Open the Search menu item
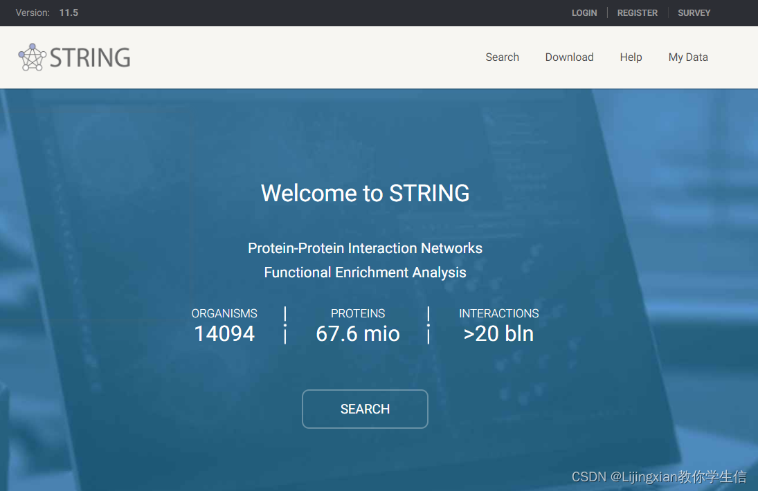The image size is (758, 491). [x=503, y=57]
